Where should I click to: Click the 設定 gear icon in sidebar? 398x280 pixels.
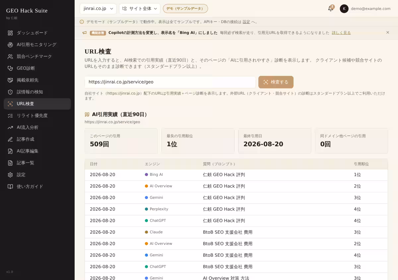10,175
